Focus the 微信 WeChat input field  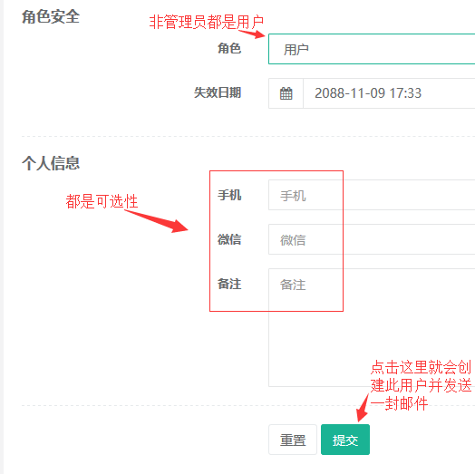372,239
